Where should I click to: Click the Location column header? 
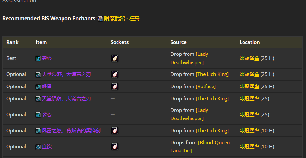249,42
